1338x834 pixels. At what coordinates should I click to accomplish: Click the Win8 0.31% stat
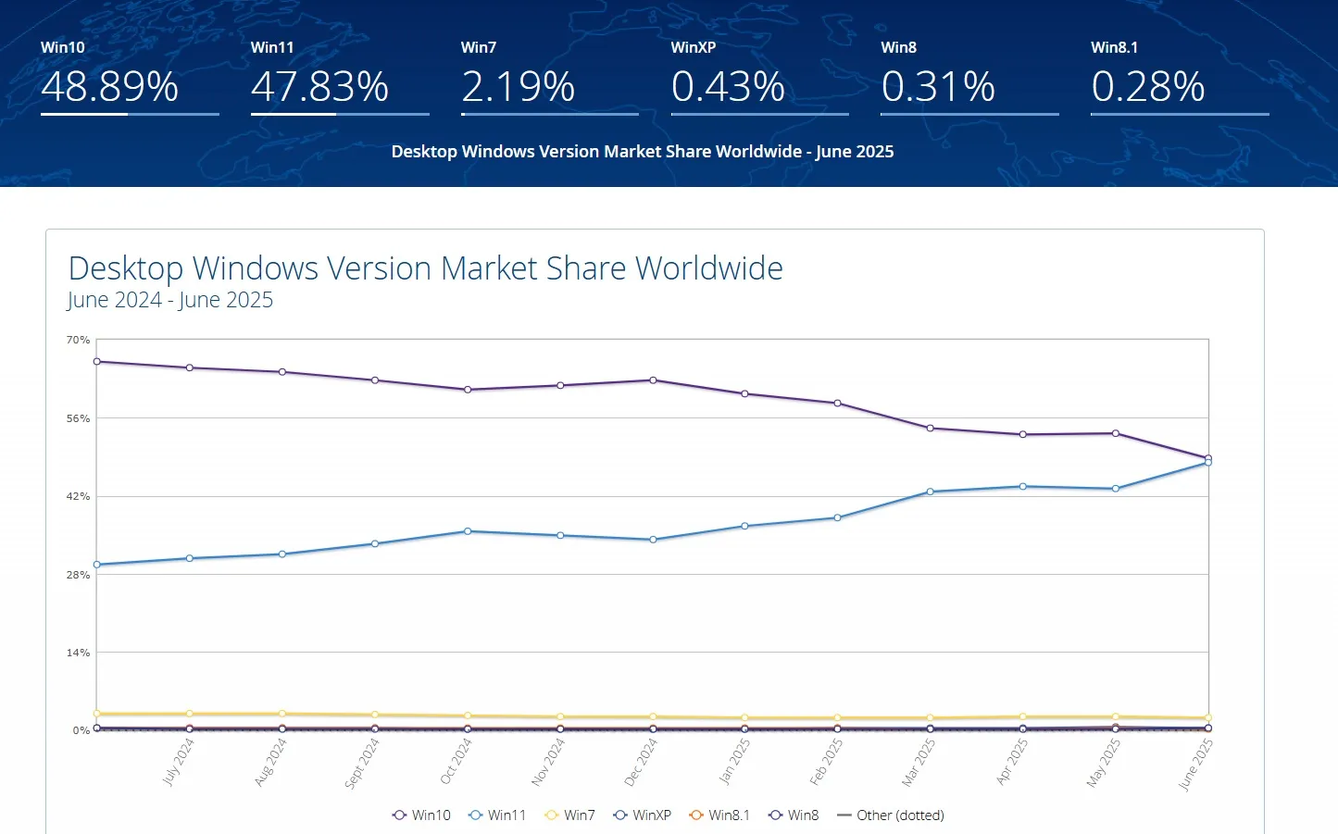938,86
